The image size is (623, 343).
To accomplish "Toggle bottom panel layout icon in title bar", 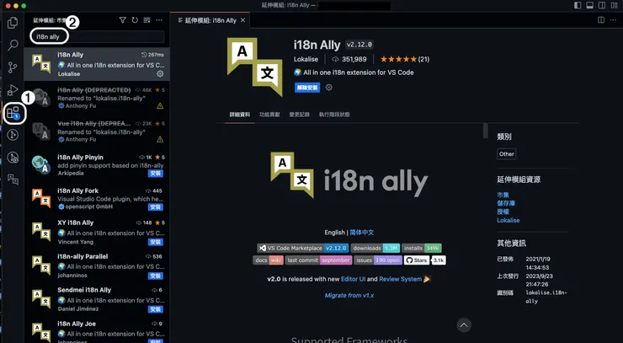I will (x=589, y=6).
